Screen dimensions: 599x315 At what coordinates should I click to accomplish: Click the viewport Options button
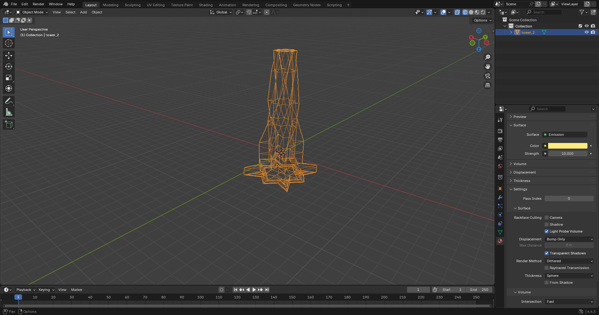[482, 20]
